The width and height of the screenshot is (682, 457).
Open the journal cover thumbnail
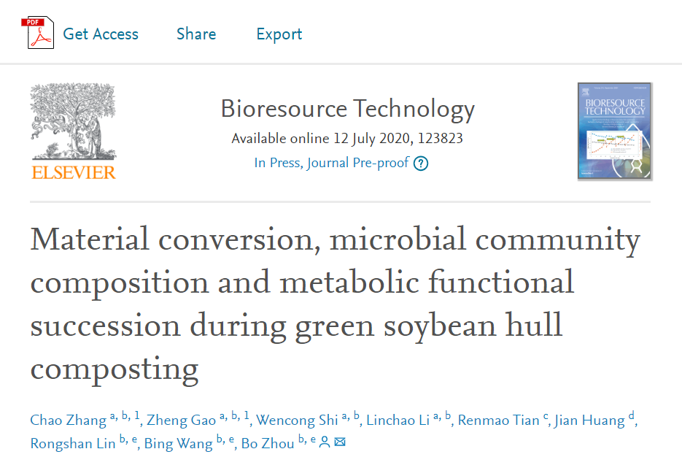click(614, 131)
